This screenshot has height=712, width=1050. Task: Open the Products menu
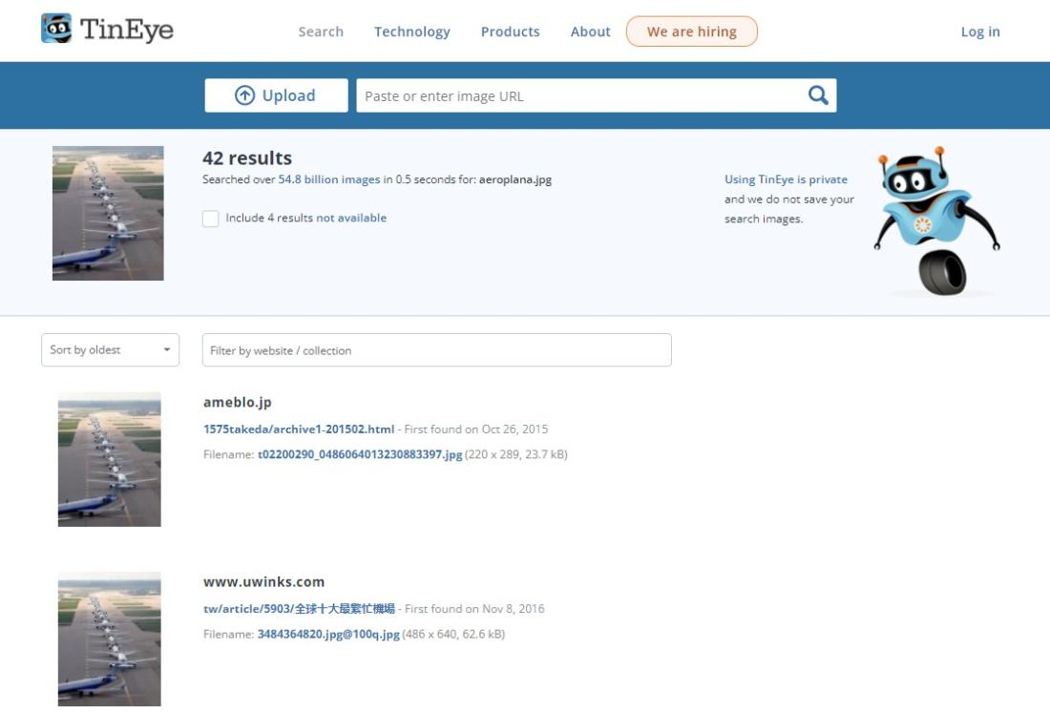click(x=511, y=31)
